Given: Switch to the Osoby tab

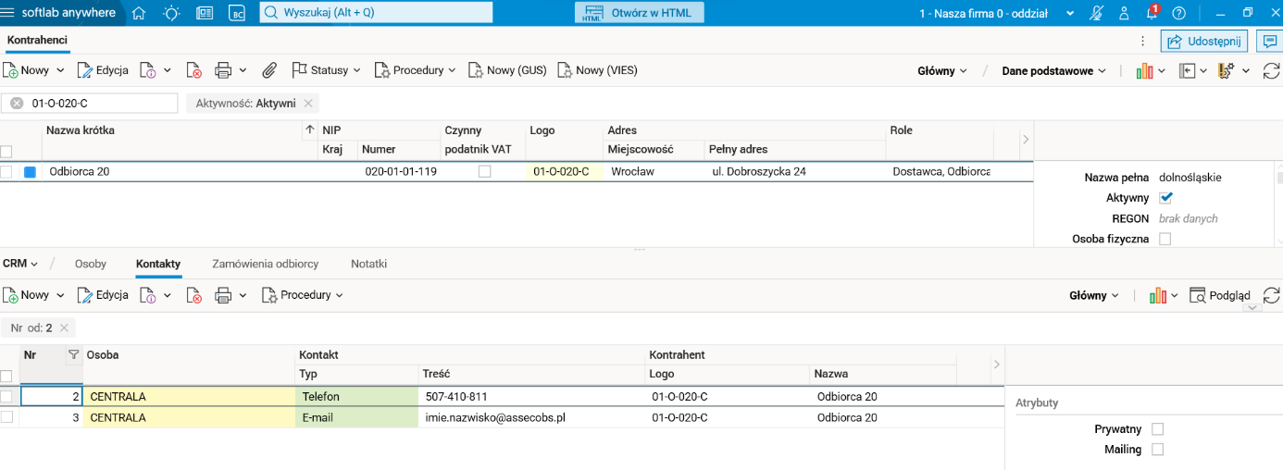Looking at the screenshot, I should coord(91,264).
